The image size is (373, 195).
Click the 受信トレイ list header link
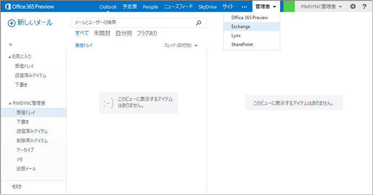pyautogui.click(x=84, y=45)
